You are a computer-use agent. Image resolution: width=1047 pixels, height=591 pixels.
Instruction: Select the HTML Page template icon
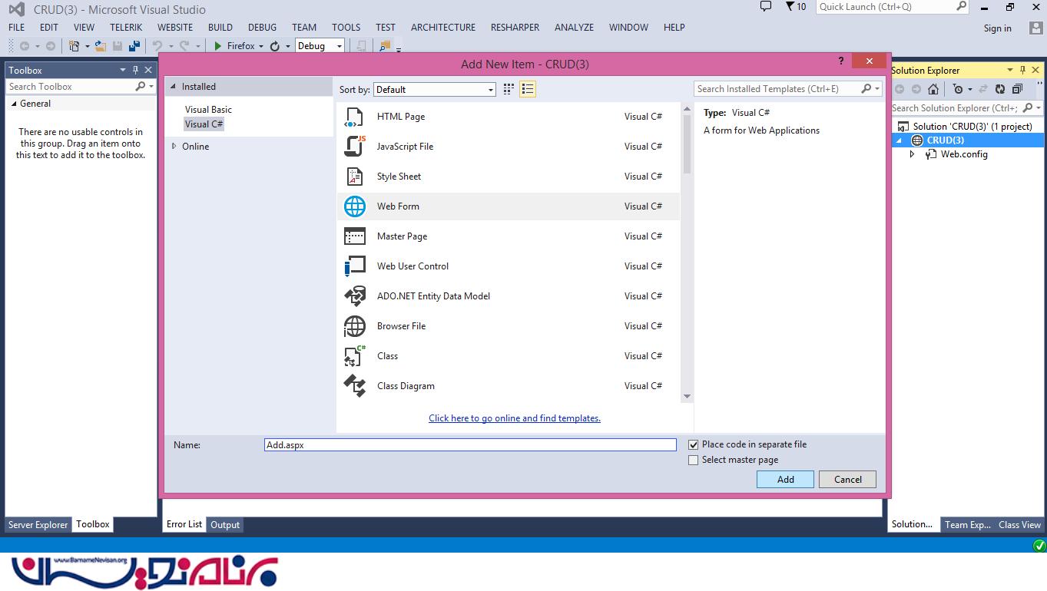click(354, 117)
